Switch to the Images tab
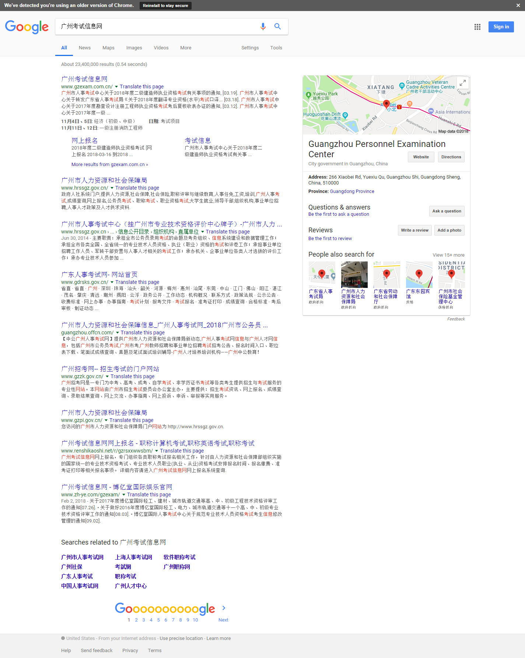The image size is (525, 658). [134, 48]
